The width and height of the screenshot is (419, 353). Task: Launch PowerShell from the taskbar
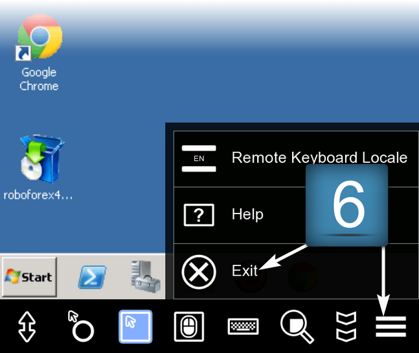point(92,277)
